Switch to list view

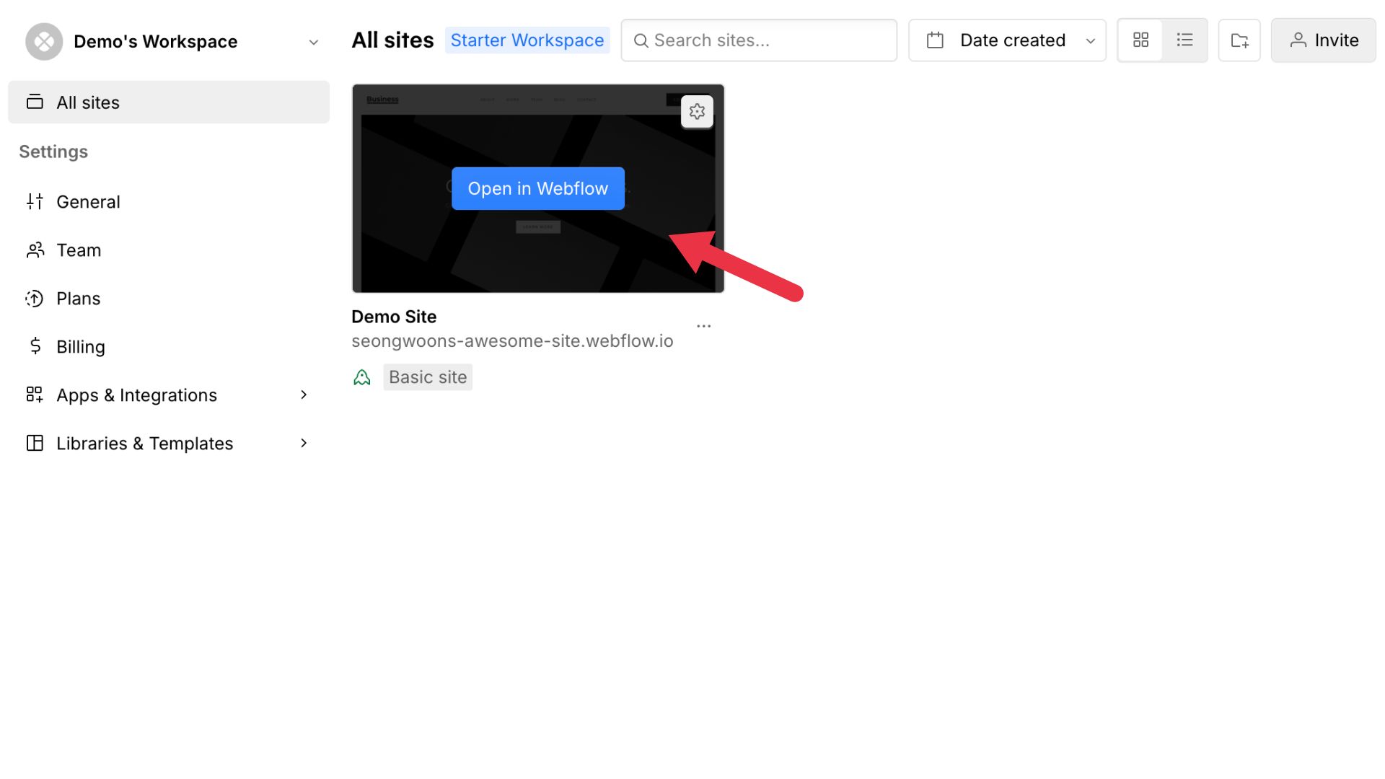tap(1184, 40)
